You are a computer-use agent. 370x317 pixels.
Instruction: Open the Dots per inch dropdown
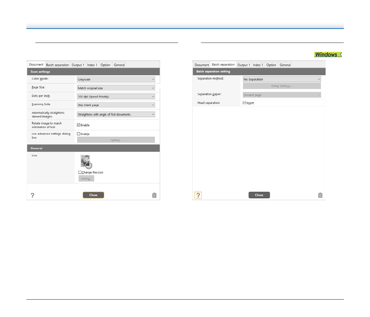[116, 97]
